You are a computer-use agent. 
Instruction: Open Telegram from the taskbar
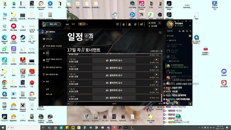91,128
